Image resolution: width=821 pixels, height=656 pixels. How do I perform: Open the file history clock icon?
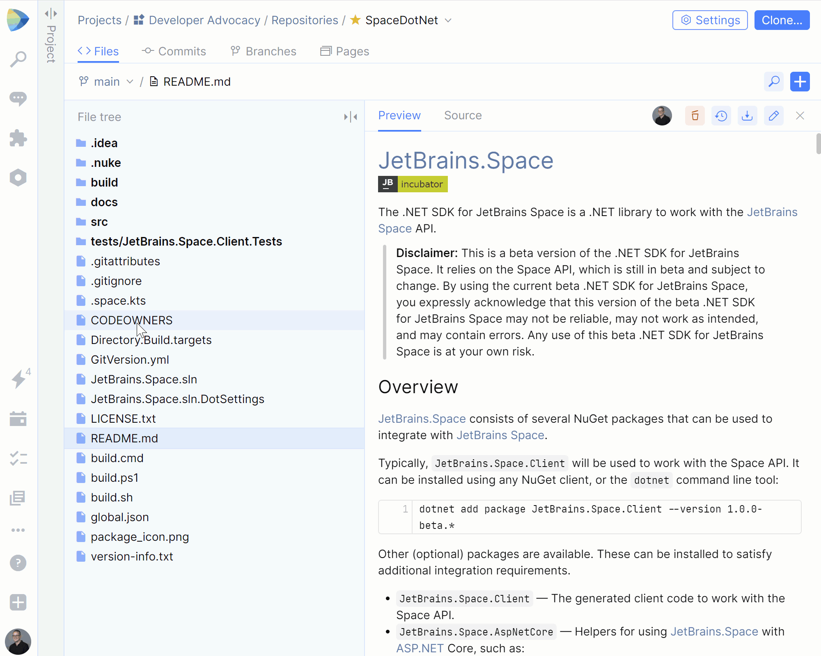[721, 116]
